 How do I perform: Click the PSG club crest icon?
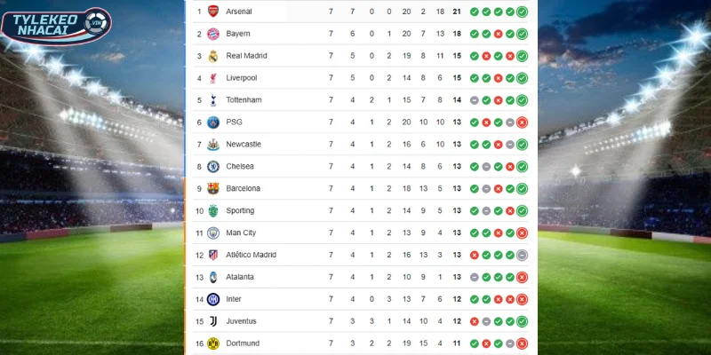point(212,122)
